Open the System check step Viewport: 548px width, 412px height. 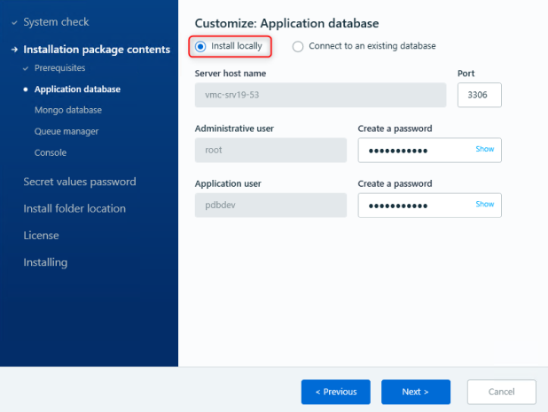pos(56,22)
